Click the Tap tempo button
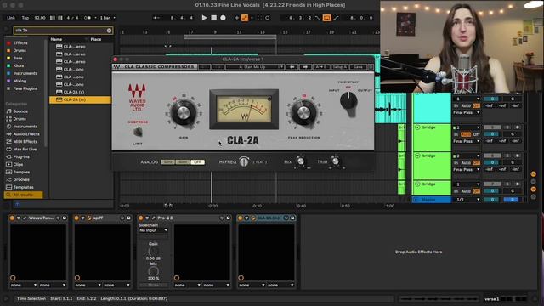 pos(25,18)
